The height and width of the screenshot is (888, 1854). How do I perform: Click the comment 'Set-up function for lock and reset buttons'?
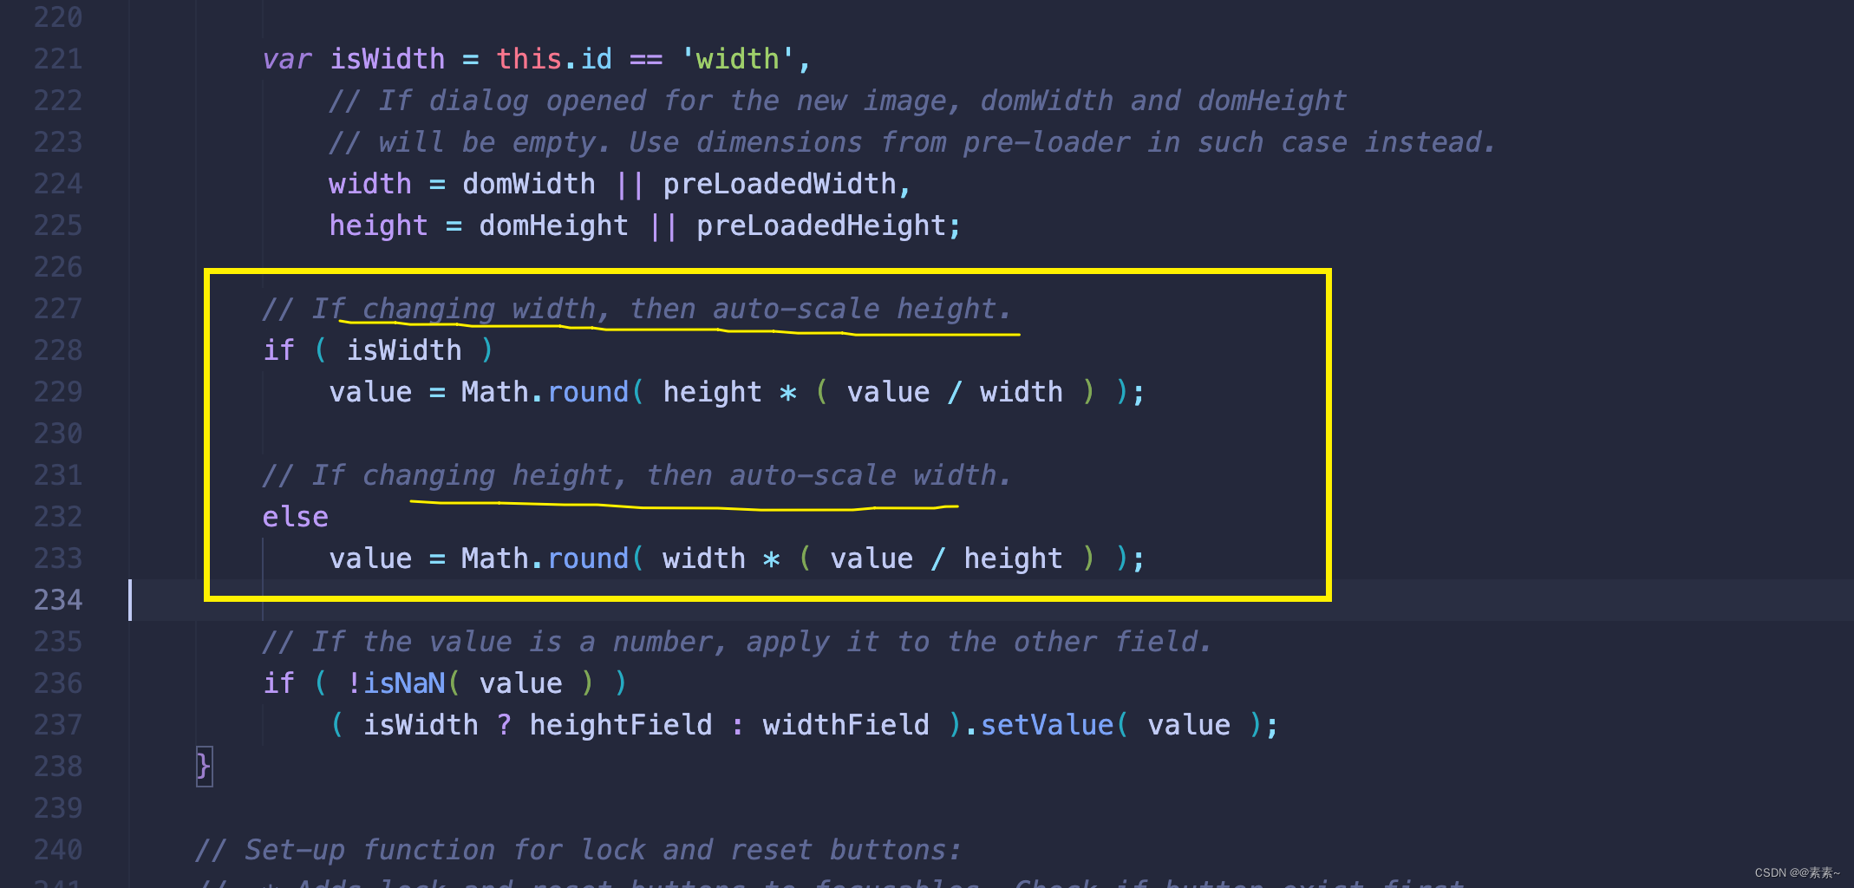pyautogui.click(x=578, y=850)
